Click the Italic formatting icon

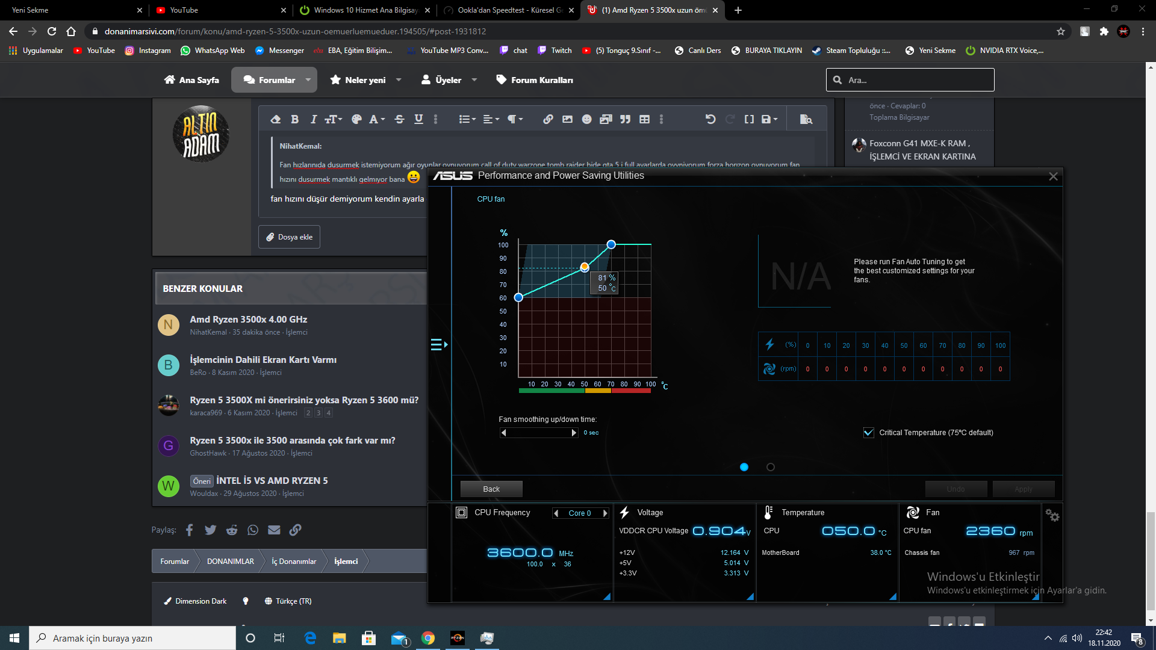pos(313,119)
